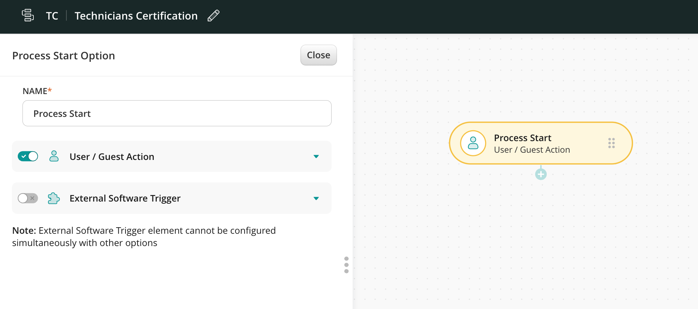Click an empty area of the dotted canvas
698x309 pixels.
point(508,246)
